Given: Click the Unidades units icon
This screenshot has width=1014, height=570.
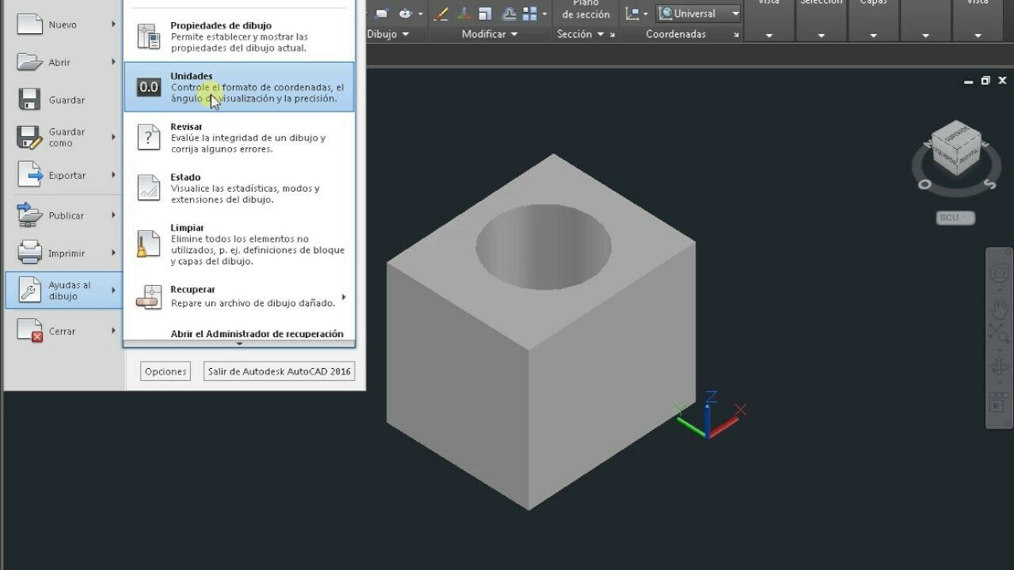Looking at the screenshot, I should coord(149,87).
